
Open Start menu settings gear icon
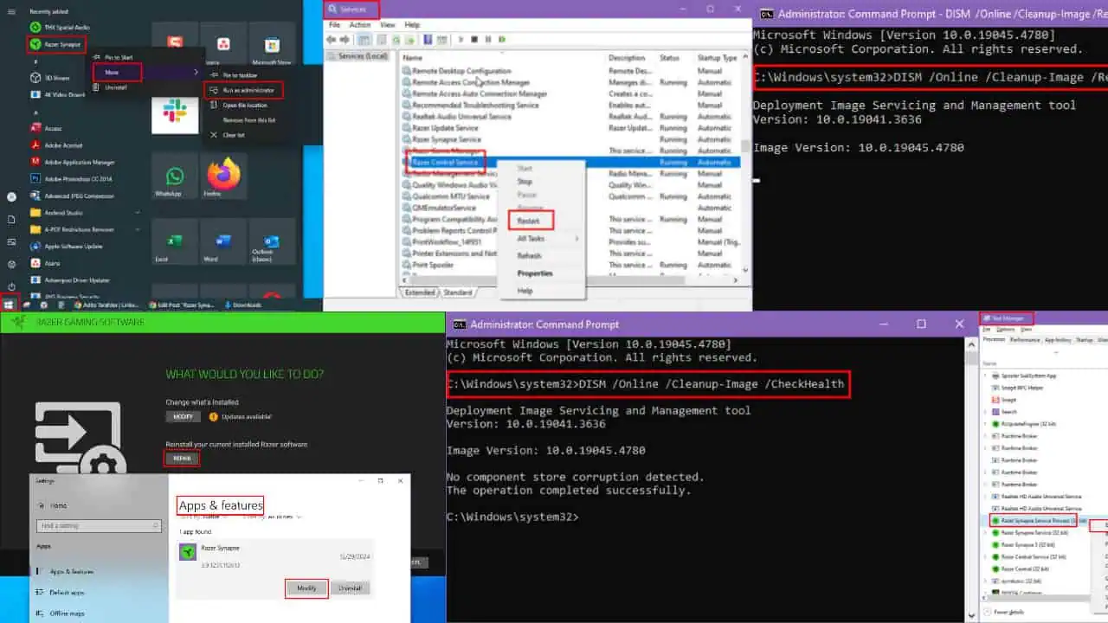11,264
